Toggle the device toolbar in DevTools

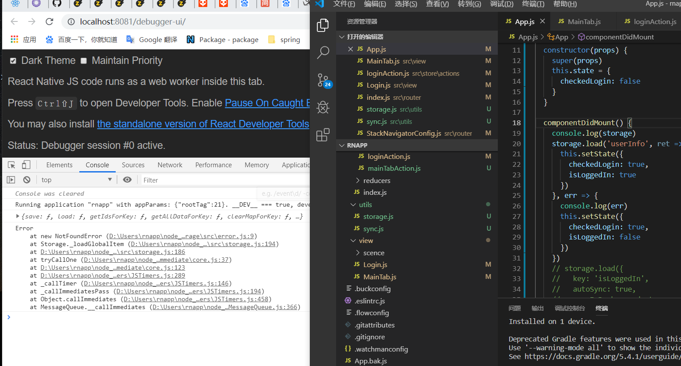(x=26, y=164)
